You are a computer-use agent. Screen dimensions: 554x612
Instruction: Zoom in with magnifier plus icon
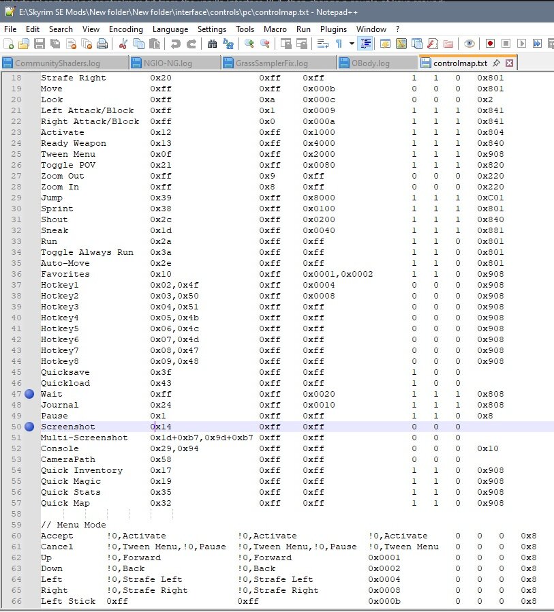249,44
